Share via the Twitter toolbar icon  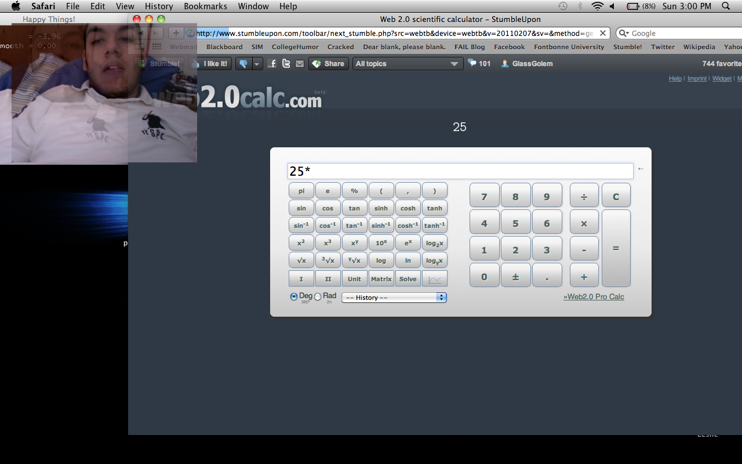click(x=286, y=64)
